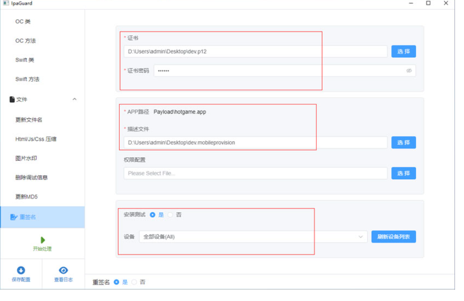This screenshot has width=464, height=301.
Task: Select 是 radio for 安装测试
Action: click(153, 215)
